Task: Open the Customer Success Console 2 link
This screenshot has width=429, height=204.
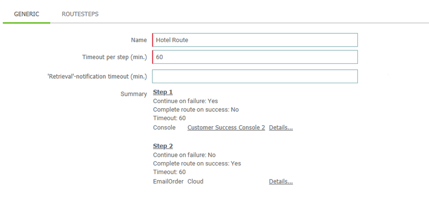Action: click(x=226, y=128)
